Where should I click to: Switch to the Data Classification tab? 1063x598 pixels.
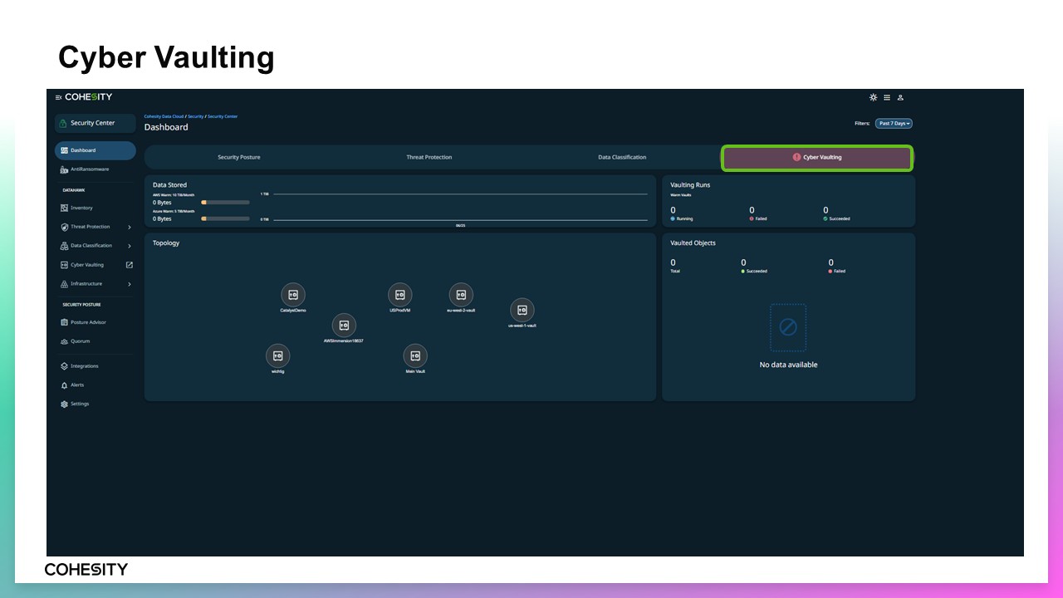click(622, 157)
